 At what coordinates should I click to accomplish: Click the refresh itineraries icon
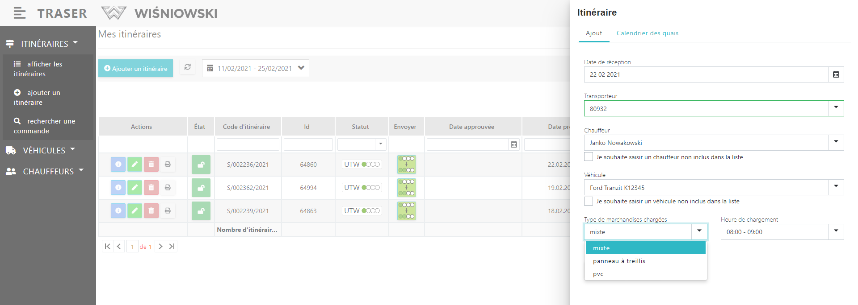click(x=188, y=67)
